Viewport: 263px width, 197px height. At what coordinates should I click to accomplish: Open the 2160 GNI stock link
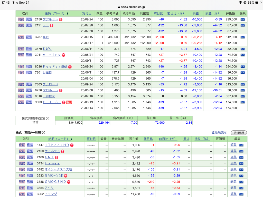tap(49, 157)
